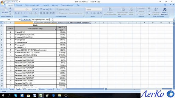Viewport: 175px width, 98px height.
Task: Click Объединить и поместить в центре button
Action: 70,13
